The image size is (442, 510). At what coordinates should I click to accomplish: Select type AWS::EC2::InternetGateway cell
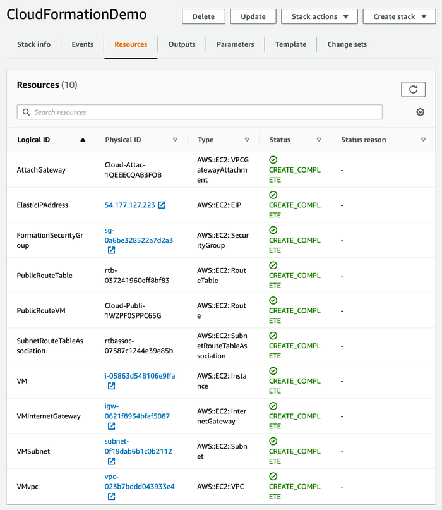tap(222, 416)
